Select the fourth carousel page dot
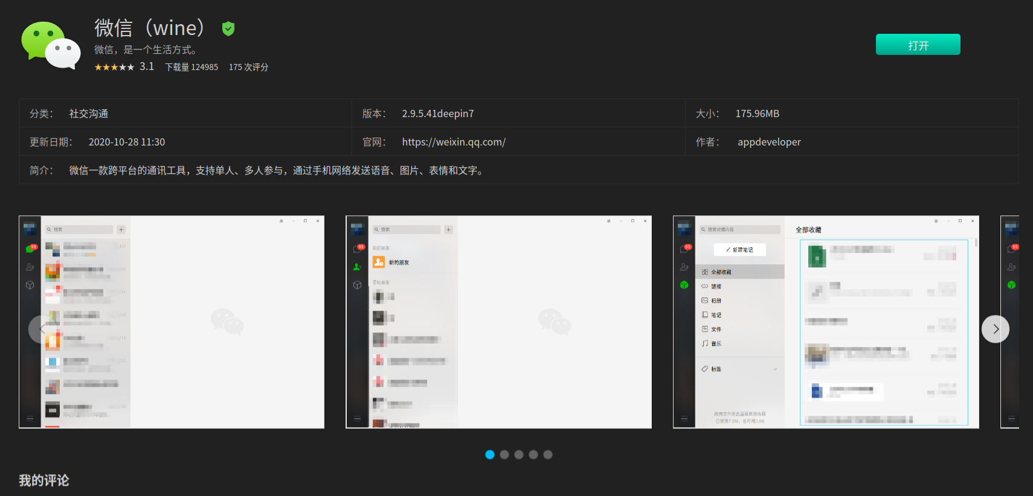Viewport: 1033px width, 496px height. [533, 454]
